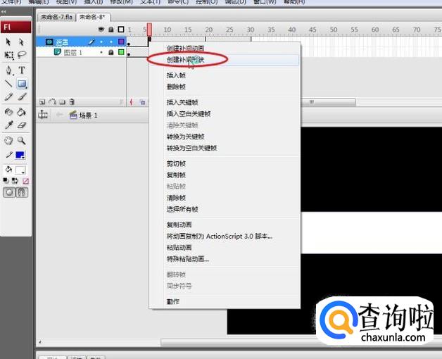Screen dimensions: 442x359
Task: Click the New Folder icon below layers
Action: (x=63, y=102)
